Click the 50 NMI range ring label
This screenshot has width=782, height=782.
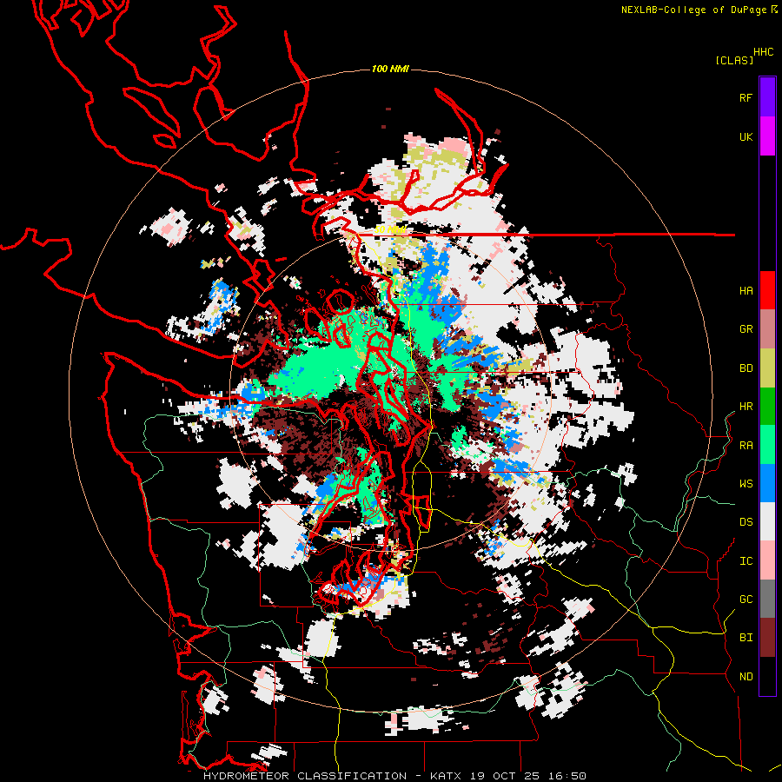pos(389,230)
